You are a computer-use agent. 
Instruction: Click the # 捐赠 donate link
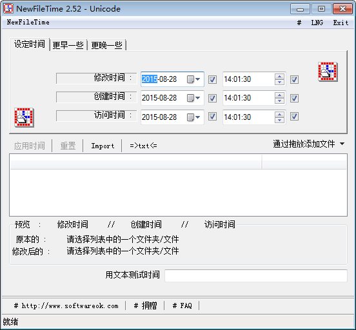click(x=145, y=306)
